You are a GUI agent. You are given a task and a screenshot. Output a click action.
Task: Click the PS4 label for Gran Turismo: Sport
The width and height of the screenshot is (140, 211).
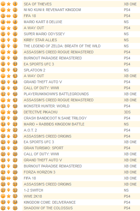click(x=127, y=148)
